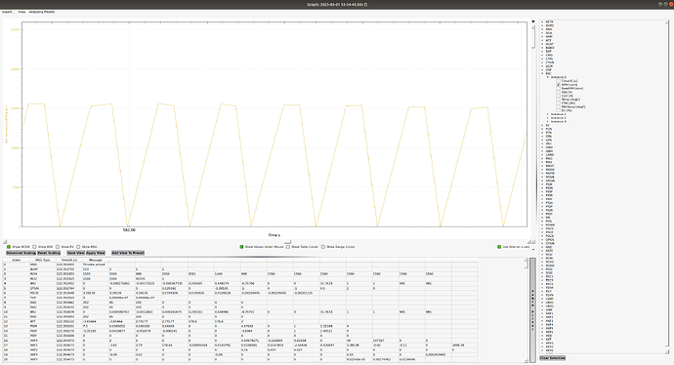This screenshot has height=365, width=674.
Task: Open the View menu
Action: (x=21, y=12)
